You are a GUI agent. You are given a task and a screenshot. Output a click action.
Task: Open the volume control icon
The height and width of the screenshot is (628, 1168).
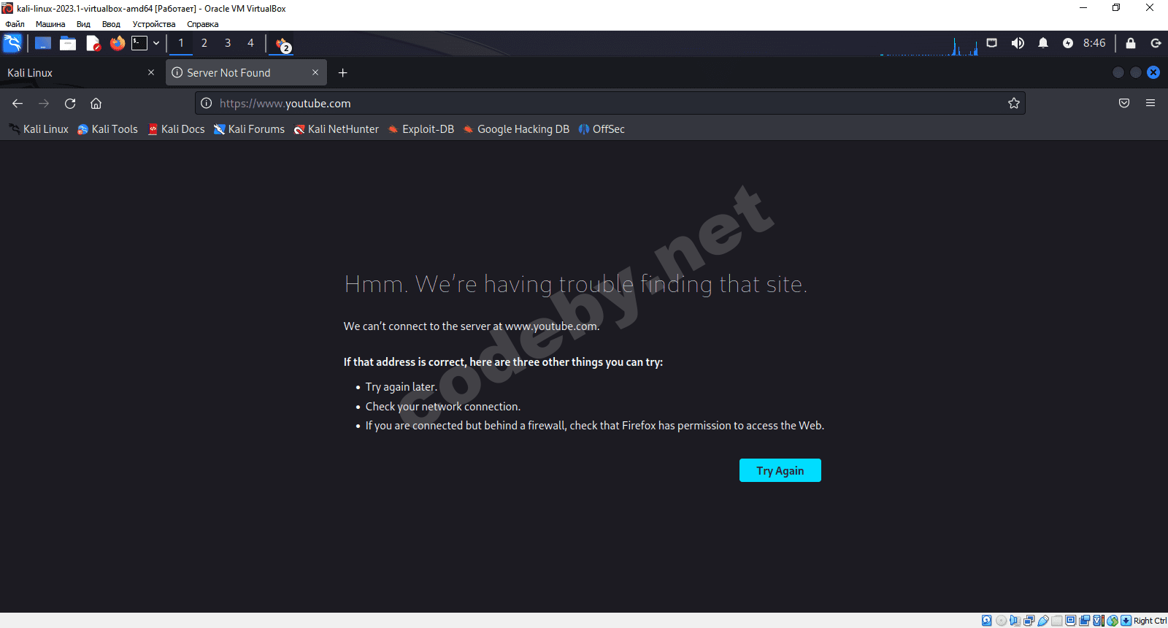point(1018,43)
